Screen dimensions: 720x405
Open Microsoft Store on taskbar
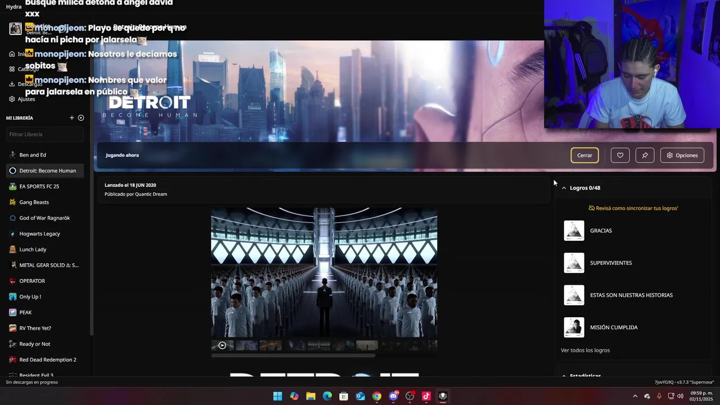coord(344,396)
